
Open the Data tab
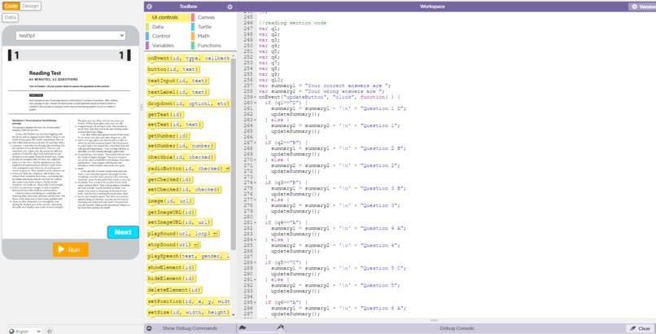(x=11, y=18)
